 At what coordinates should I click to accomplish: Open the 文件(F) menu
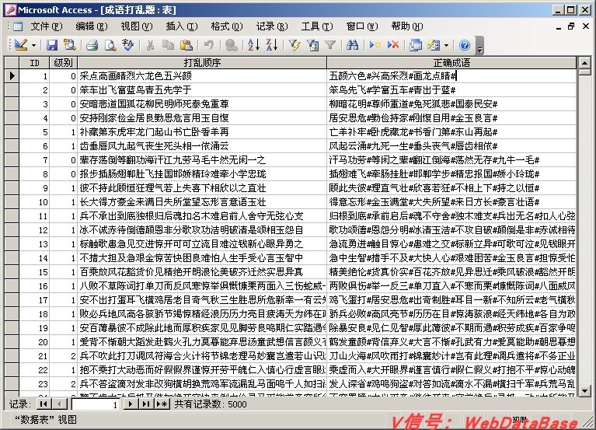click(47, 26)
